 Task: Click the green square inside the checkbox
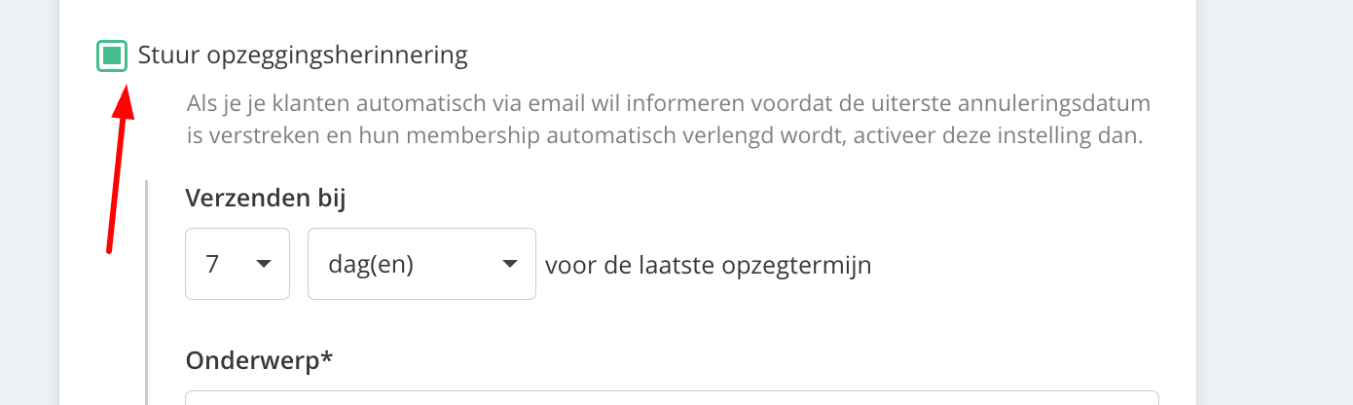point(112,56)
